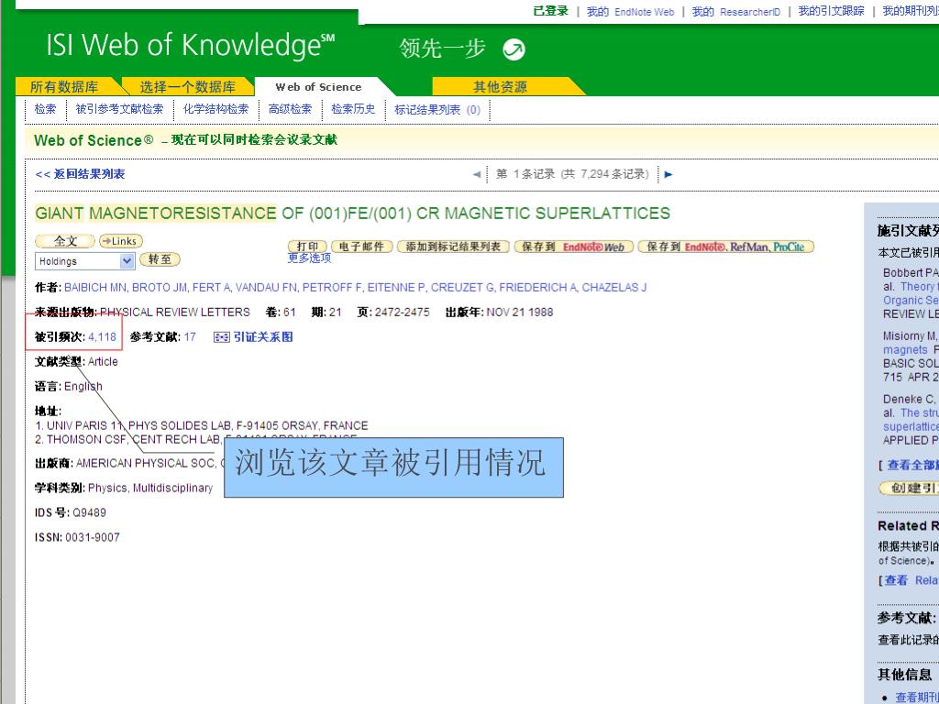Click 返回结果列表 back link
Viewport: 939px width, 704px height.
point(81,174)
